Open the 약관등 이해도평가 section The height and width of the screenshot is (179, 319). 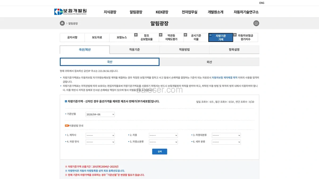click(x=171, y=37)
